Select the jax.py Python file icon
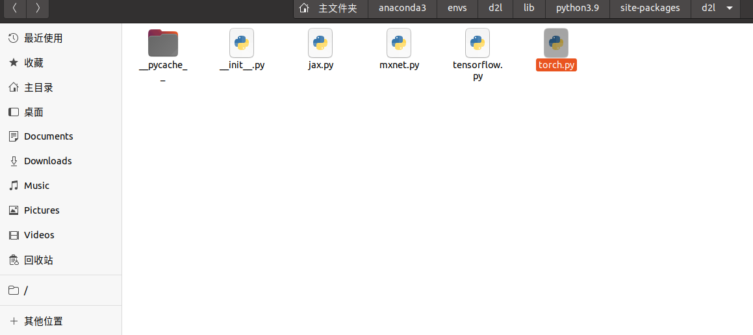The image size is (753, 335). coord(320,43)
